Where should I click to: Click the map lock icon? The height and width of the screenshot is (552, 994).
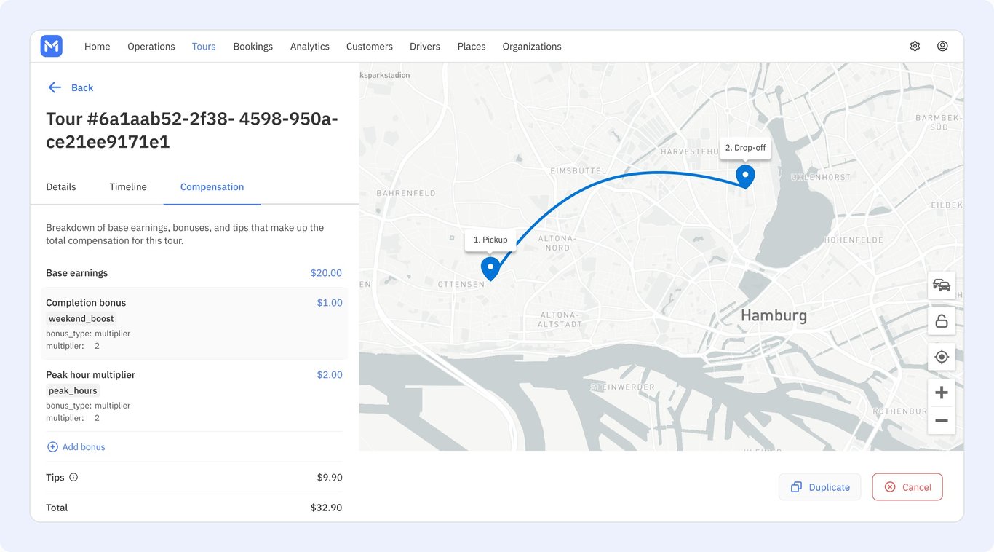[x=942, y=321]
